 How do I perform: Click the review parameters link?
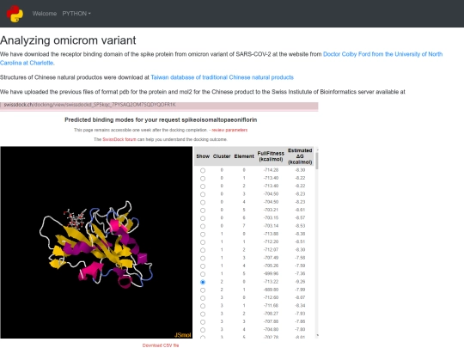pyautogui.click(x=229, y=130)
